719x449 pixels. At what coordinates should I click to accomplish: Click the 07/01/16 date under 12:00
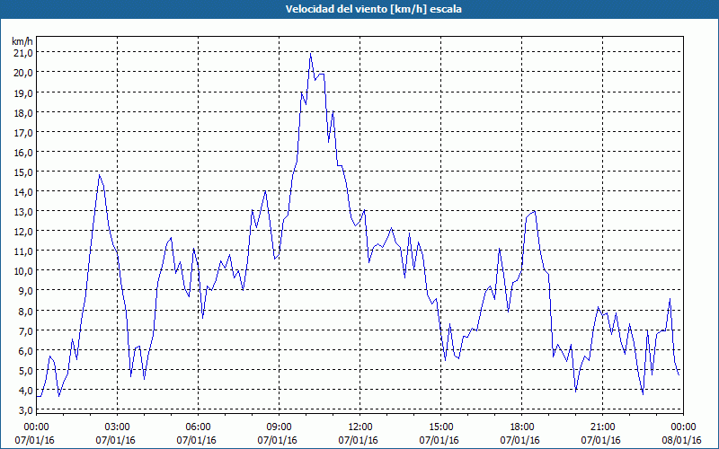point(358,440)
